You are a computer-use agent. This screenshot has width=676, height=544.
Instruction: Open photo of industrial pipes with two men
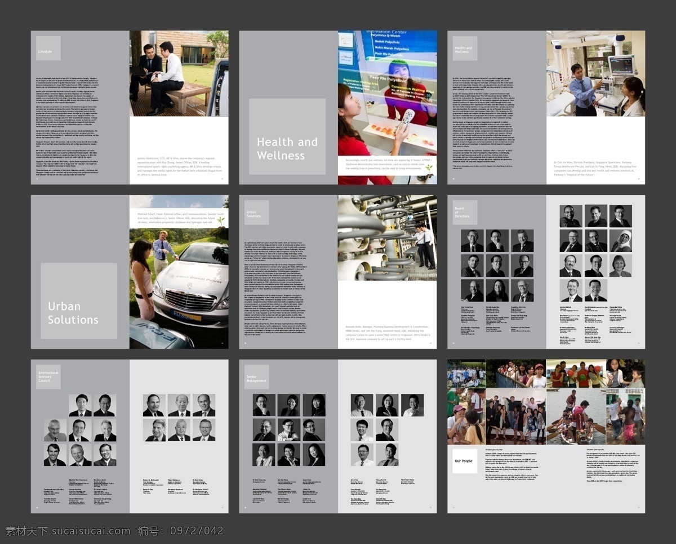tap(388, 238)
